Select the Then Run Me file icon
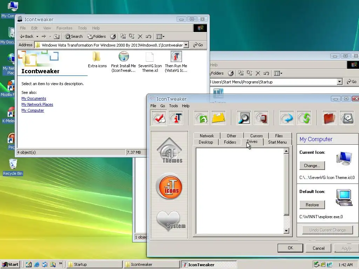This screenshot has height=269, width=359. [176, 62]
